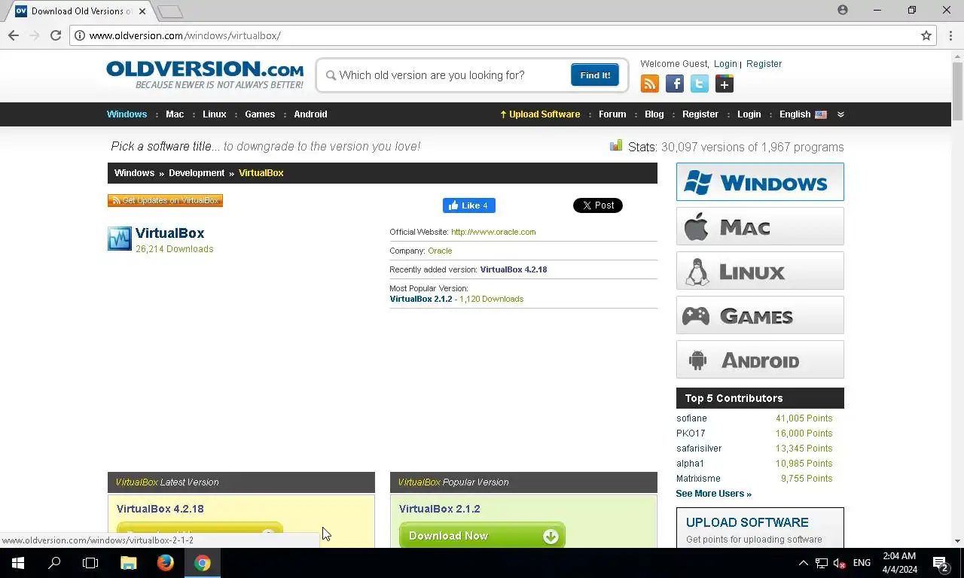Screen dimensions: 964x578
Task: Expand the header's double-chevron dropdown
Action: point(840,114)
